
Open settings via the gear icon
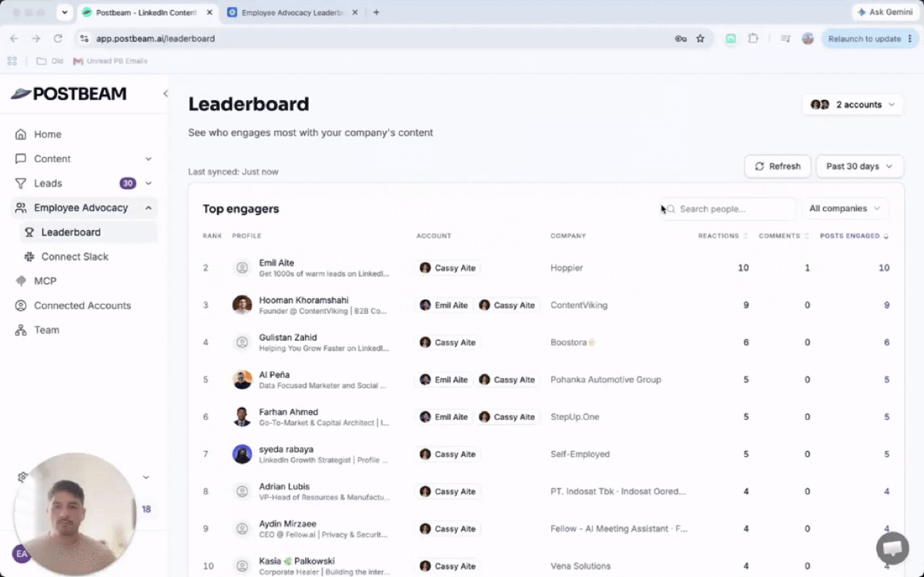22,477
